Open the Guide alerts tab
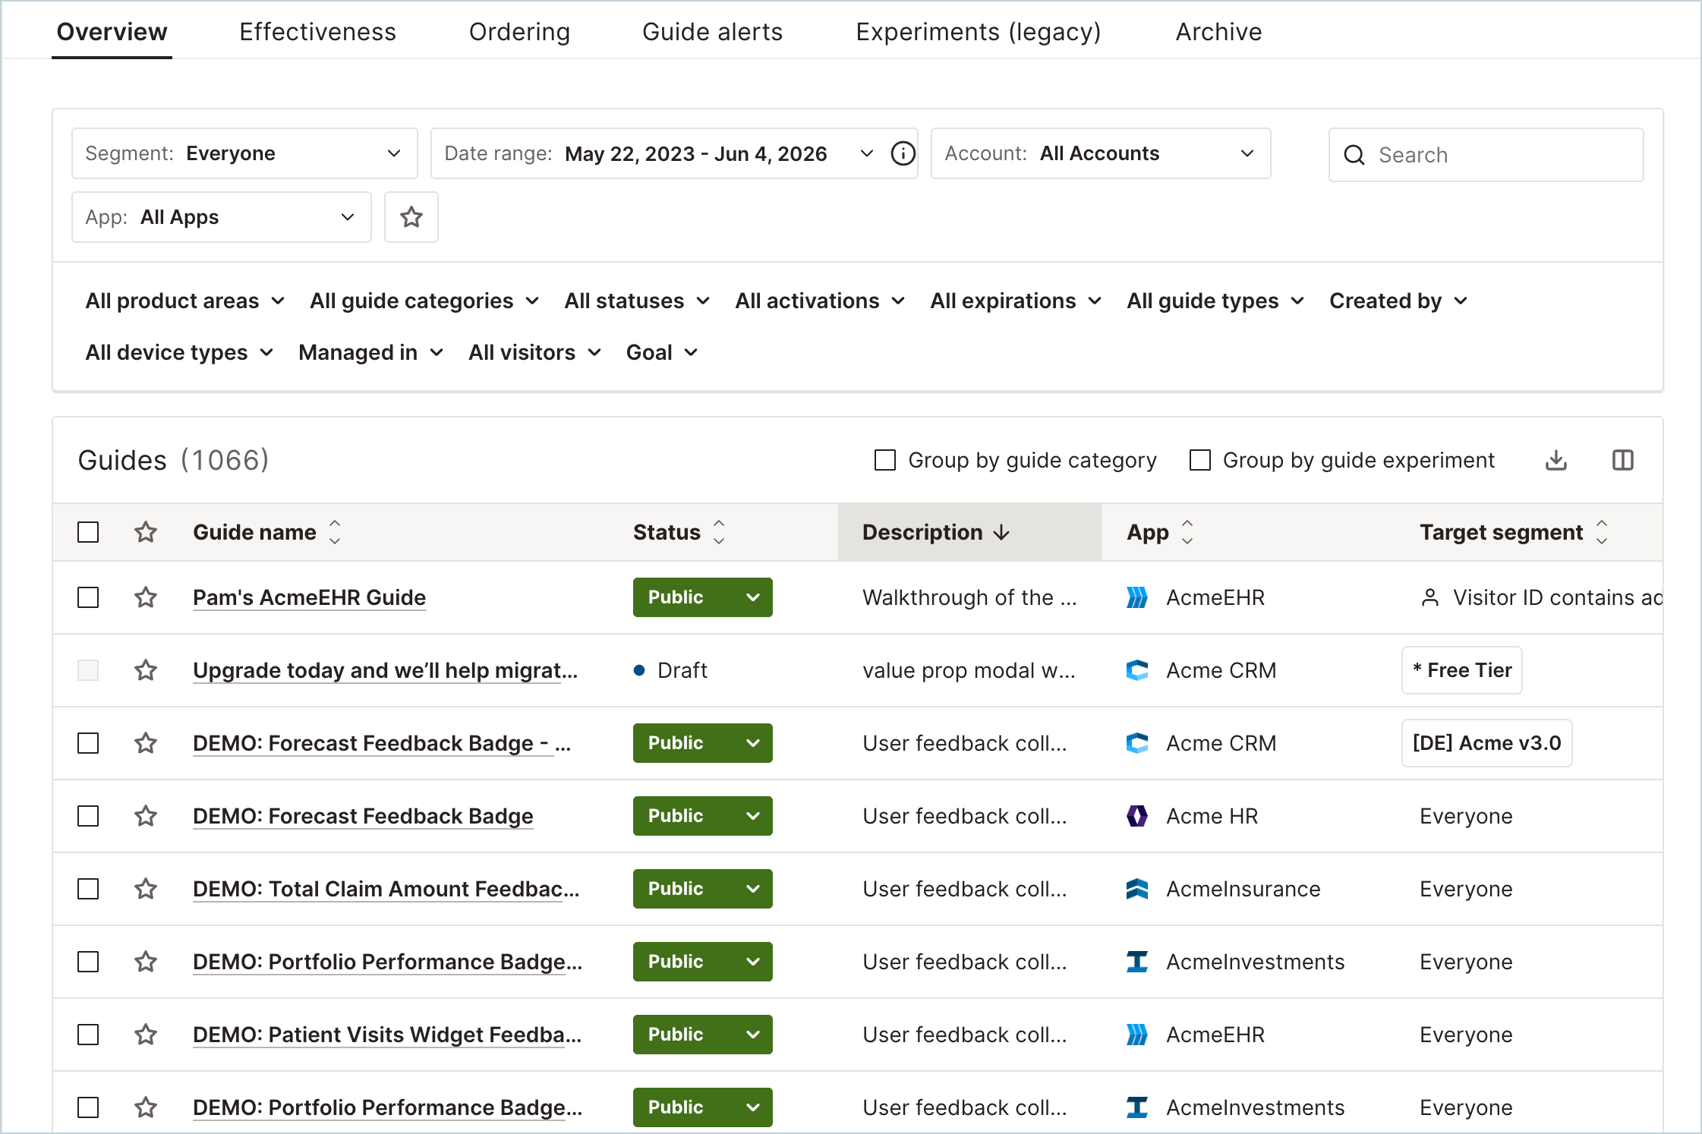The width and height of the screenshot is (1702, 1134). coord(712,32)
